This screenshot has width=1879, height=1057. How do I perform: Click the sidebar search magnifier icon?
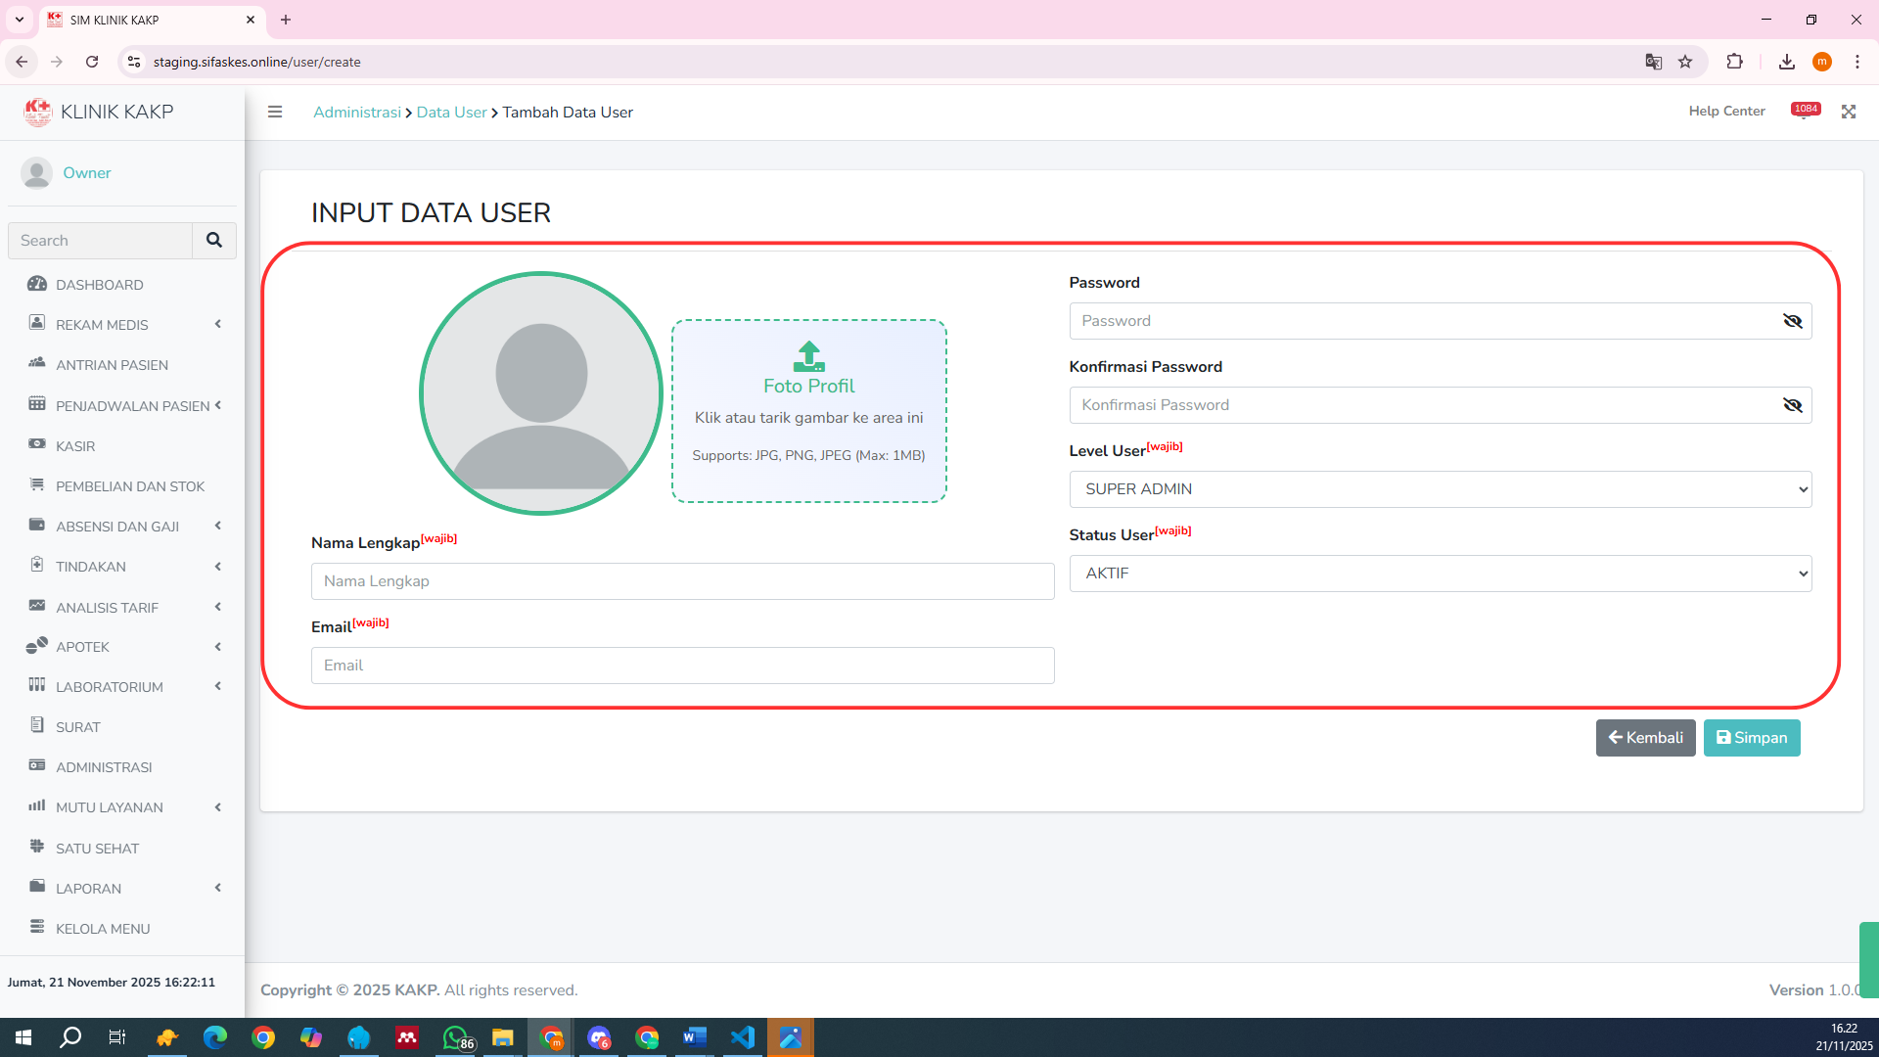[214, 240]
